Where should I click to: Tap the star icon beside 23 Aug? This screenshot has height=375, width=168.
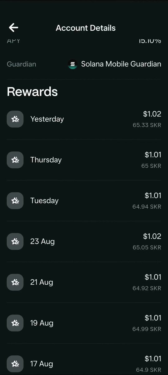pos(15,241)
